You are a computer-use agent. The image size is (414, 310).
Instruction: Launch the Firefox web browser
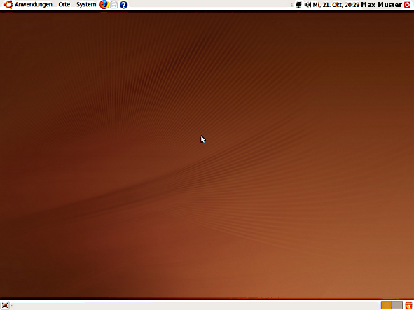point(104,4)
